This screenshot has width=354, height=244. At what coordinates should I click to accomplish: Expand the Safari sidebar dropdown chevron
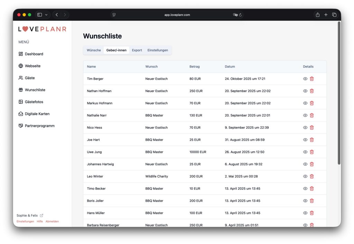click(x=46, y=15)
